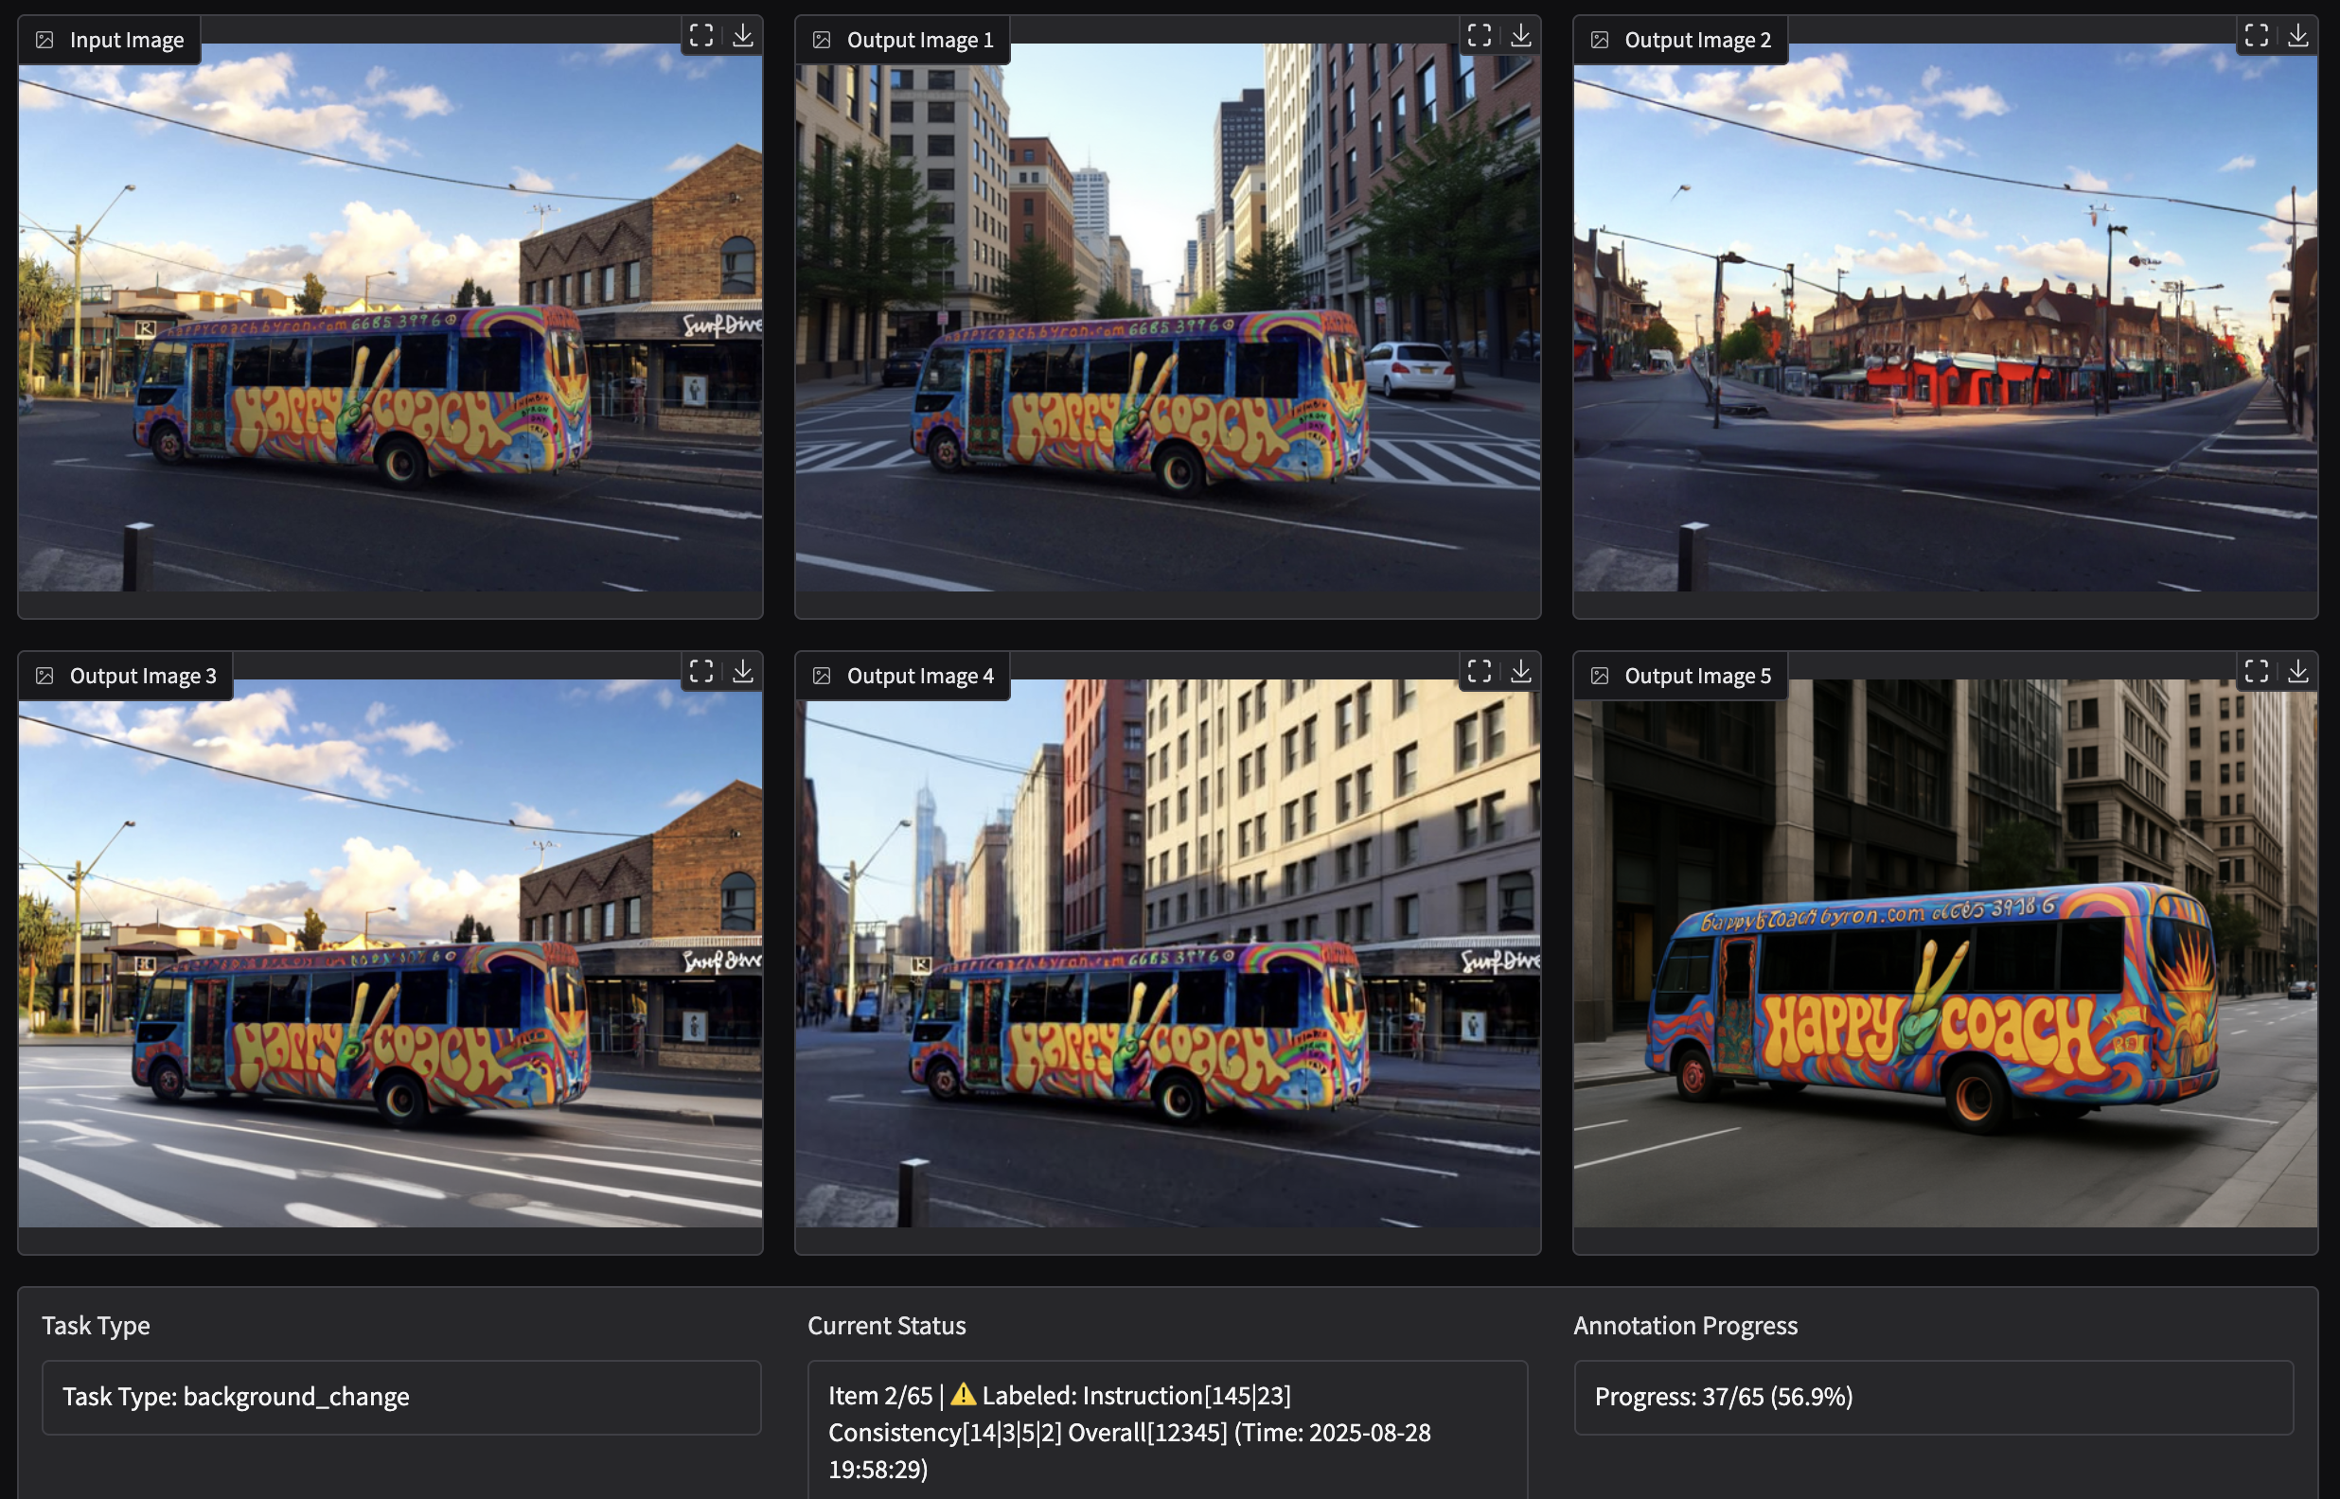Download Output Image 5
The width and height of the screenshot is (2340, 1499).
[2298, 672]
